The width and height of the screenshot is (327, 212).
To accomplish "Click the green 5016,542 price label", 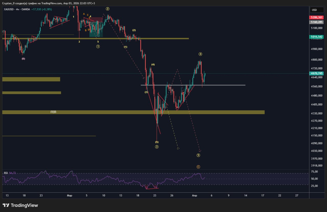I will (317, 37).
